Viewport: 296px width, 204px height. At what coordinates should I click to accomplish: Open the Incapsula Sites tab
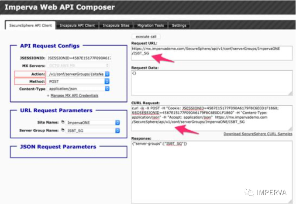[x=116, y=26]
